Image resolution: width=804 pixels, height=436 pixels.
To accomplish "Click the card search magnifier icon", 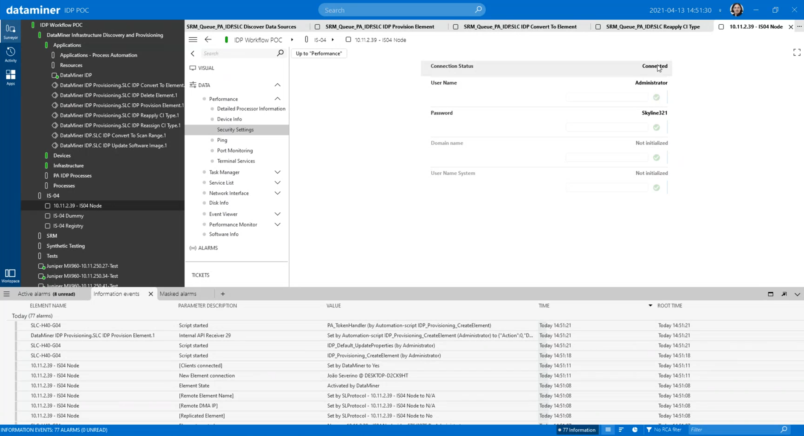I will [280, 53].
